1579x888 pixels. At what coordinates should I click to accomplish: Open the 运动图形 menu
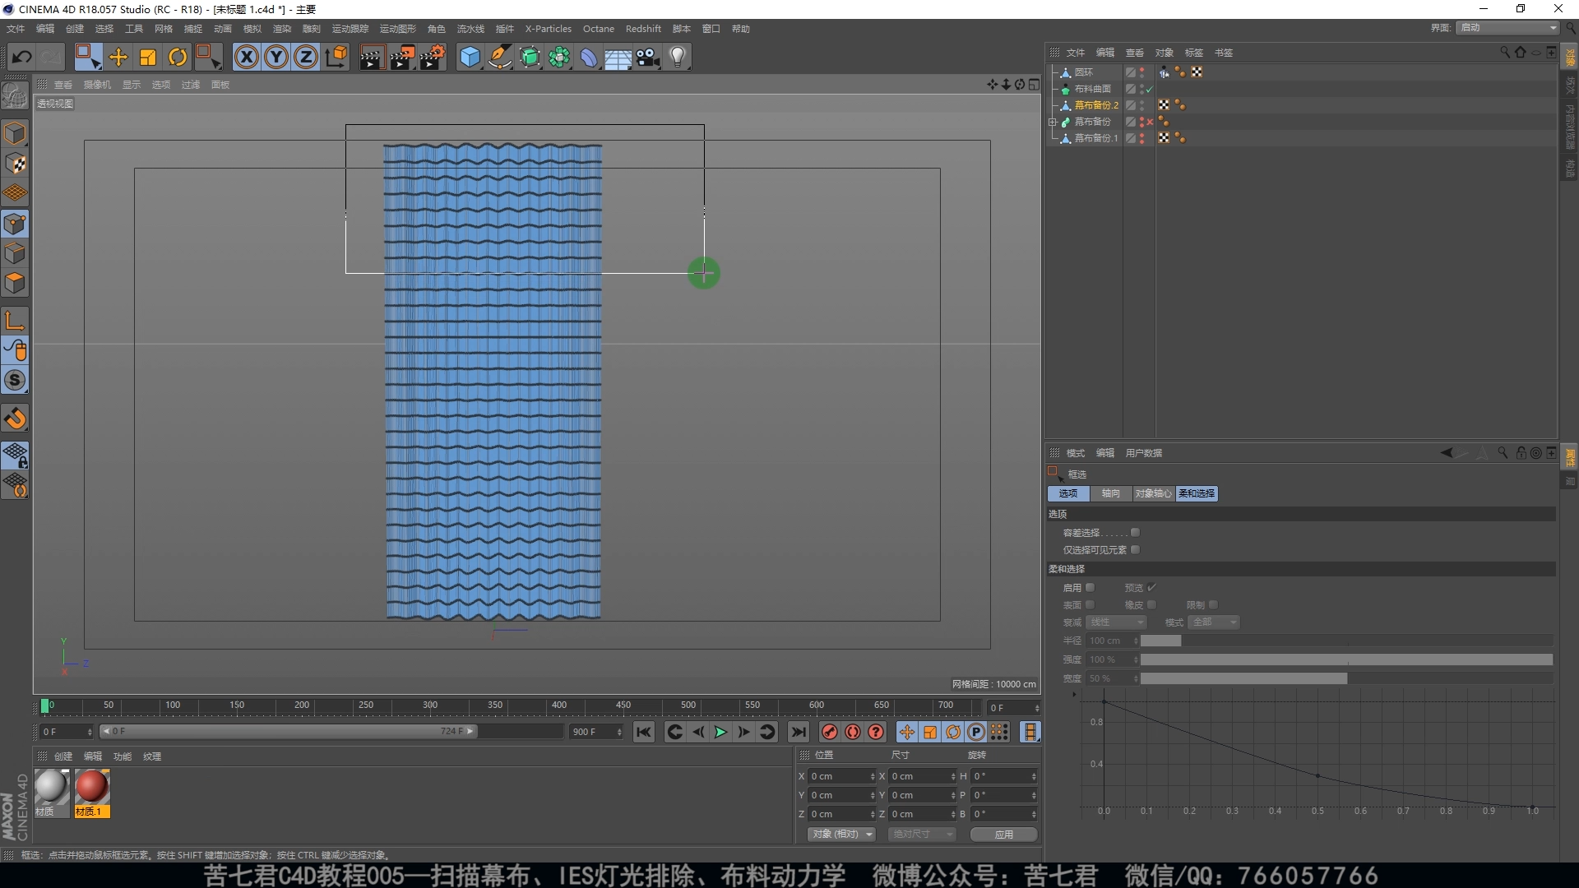(x=397, y=29)
